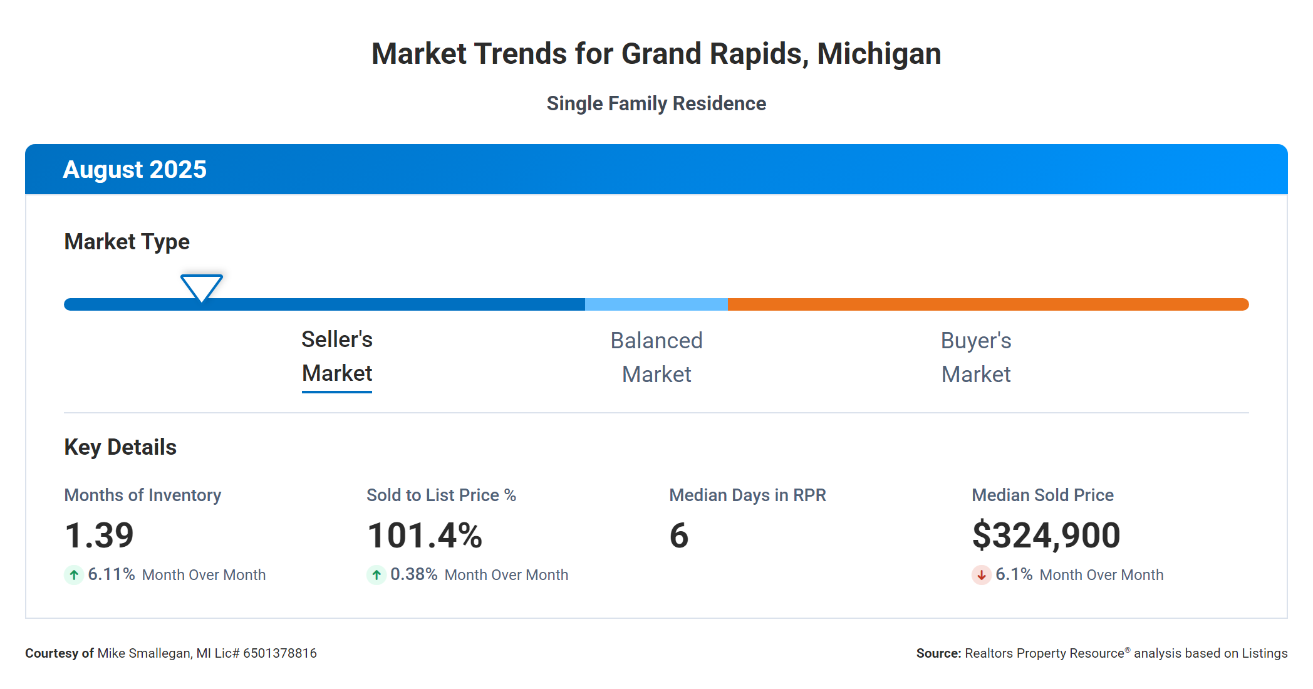Click the Sold to List Price % label
1313x689 pixels.
(441, 495)
